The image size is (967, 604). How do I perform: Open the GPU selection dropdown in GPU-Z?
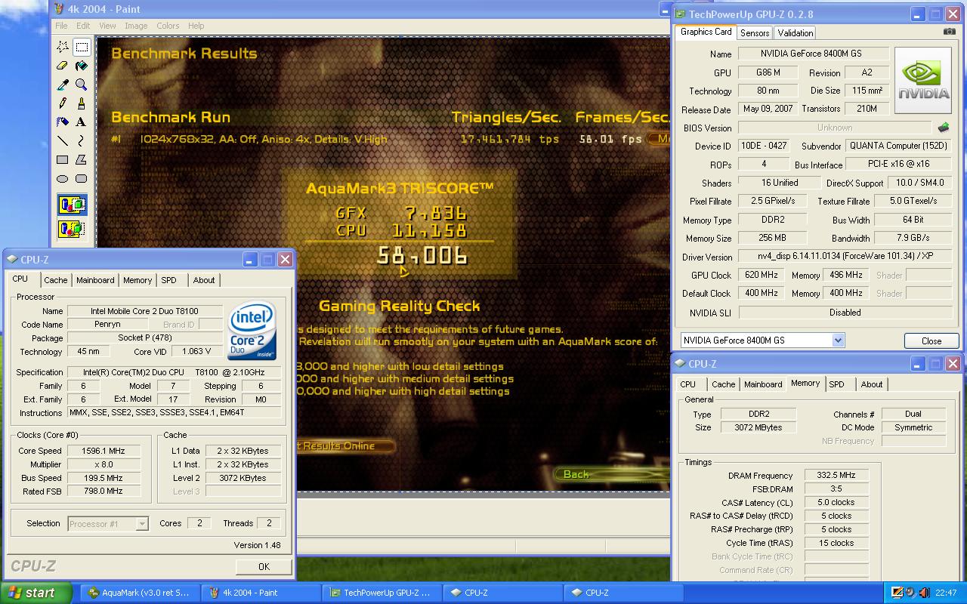coord(838,341)
